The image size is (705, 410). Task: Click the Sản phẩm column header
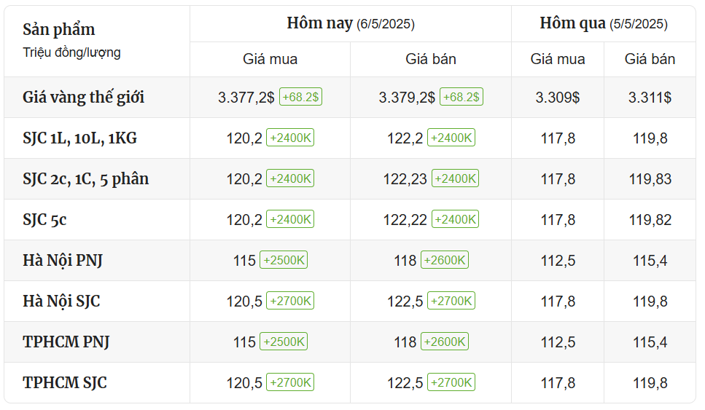59,30
